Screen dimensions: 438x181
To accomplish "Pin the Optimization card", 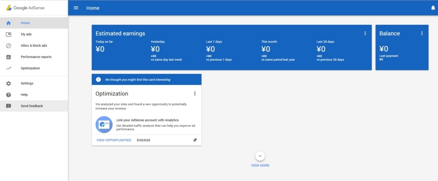I will click(x=195, y=140).
